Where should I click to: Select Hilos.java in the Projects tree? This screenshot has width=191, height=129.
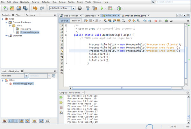[25, 29]
